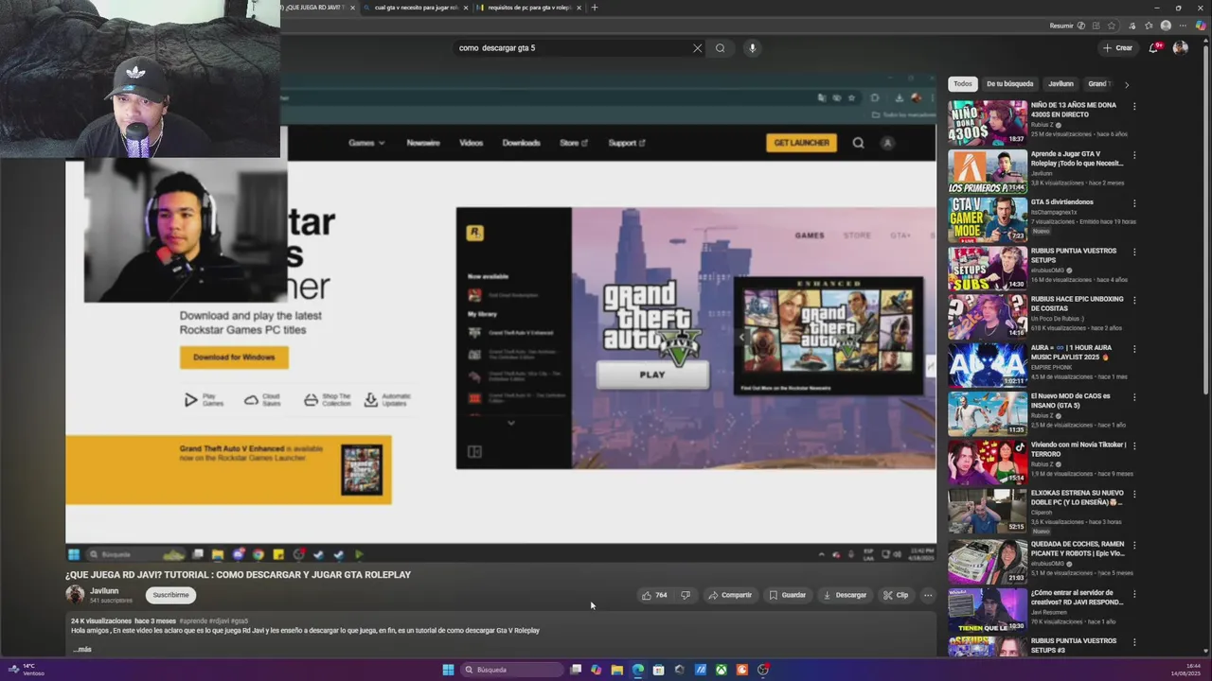
Task: Click 'Download for Windows' button in video
Action: pos(234,357)
